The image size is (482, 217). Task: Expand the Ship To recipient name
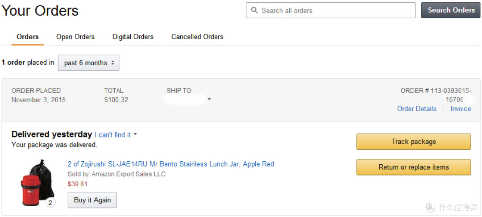(x=185, y=100)
